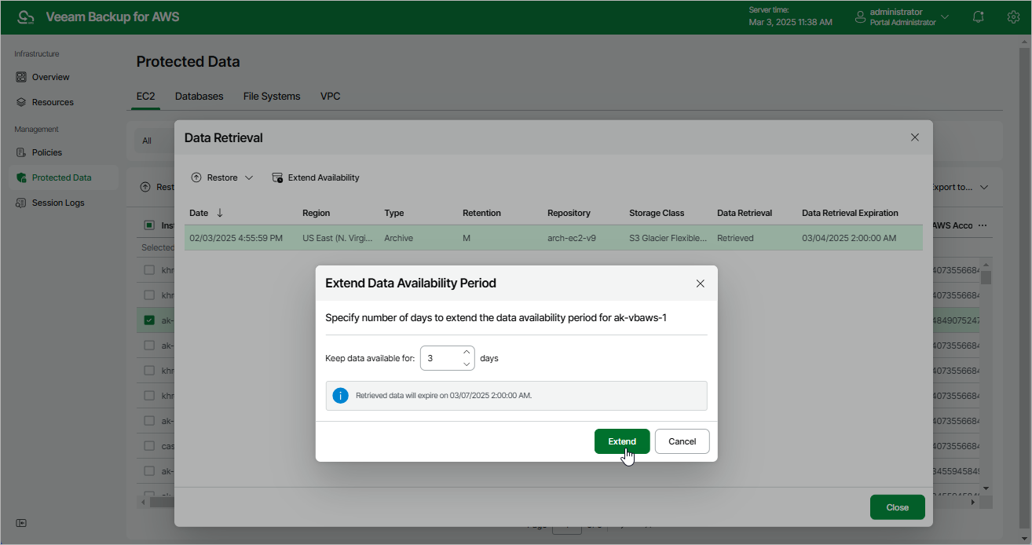
Task: Switch to the Databases tab
Action: (x=199, y=96)
